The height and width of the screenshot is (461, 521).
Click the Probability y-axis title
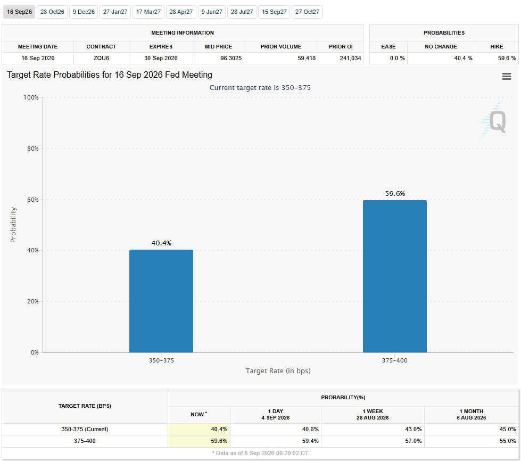(x=13, y=225)
